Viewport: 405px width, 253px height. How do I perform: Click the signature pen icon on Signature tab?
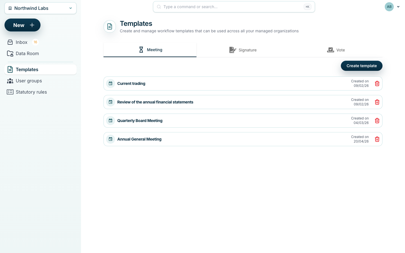point(233,50)
